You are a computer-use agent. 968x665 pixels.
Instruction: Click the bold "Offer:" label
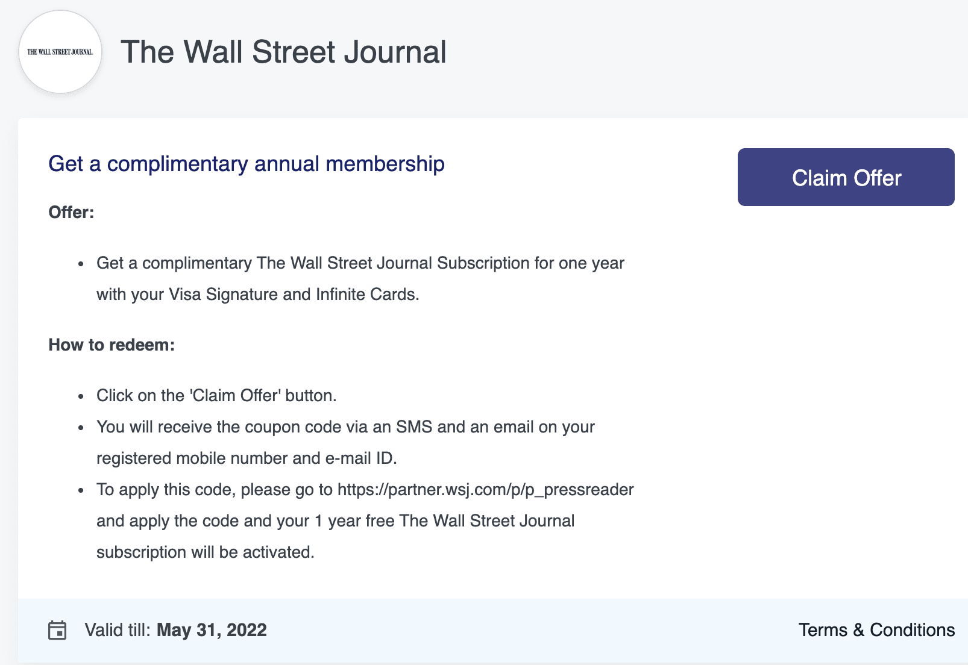point(71,213)
